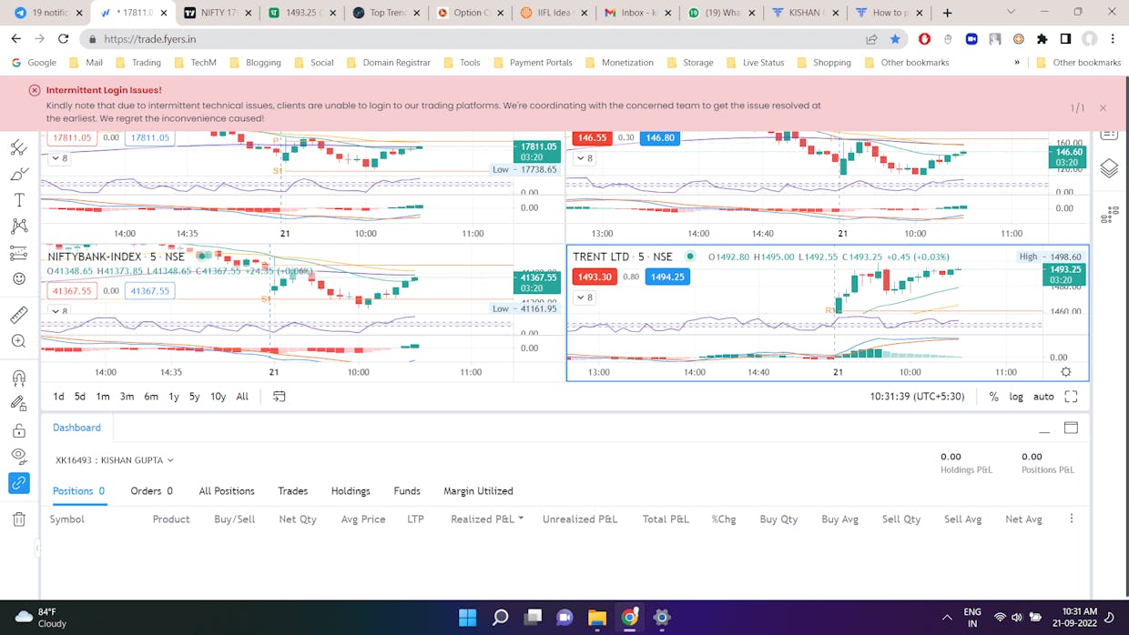The height and width of the screenshot is (635, 1129).
Task: Toggle hide all drawings eye icon
Action: click(x=19, y=456)
